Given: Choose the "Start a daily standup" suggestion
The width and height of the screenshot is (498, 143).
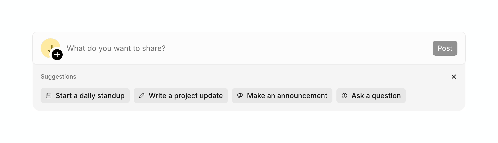Looking at the screenshot, I should [x=85, y=96].
